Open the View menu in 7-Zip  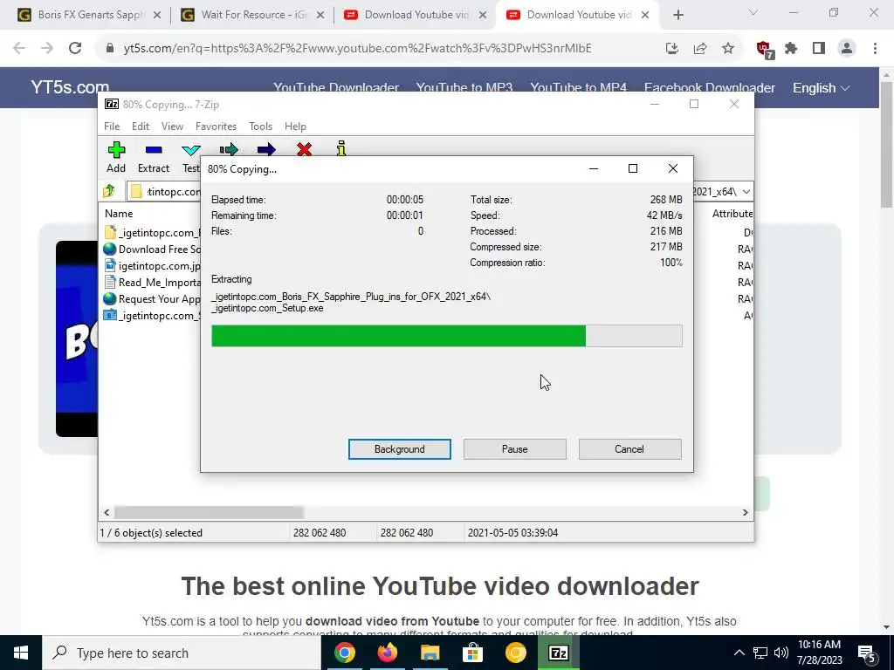[172, 126]
